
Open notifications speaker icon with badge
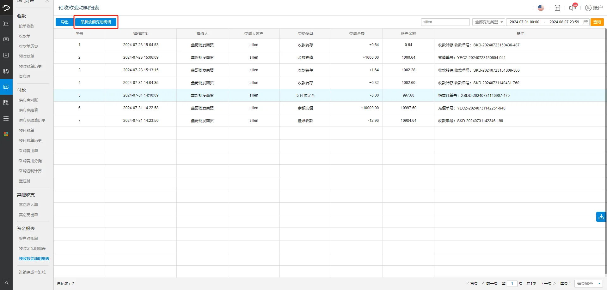tap(573, 8)
